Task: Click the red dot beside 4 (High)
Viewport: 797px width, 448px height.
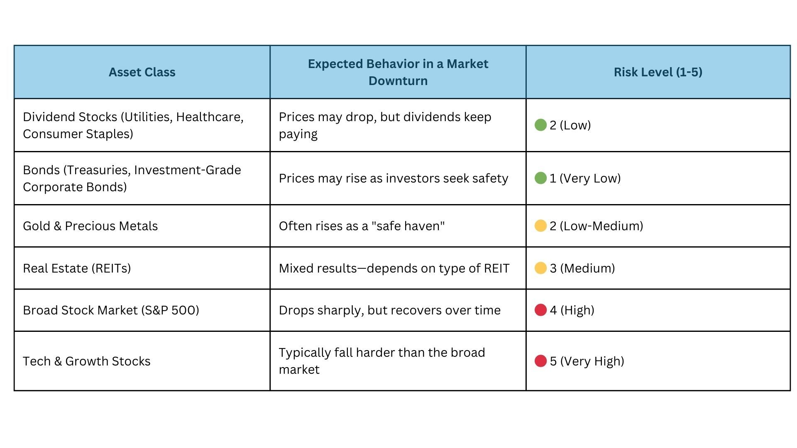Action: coord(540,310)
